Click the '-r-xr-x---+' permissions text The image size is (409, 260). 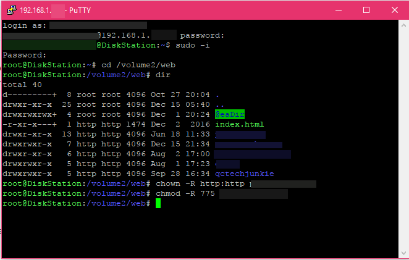tap(30, 124)
